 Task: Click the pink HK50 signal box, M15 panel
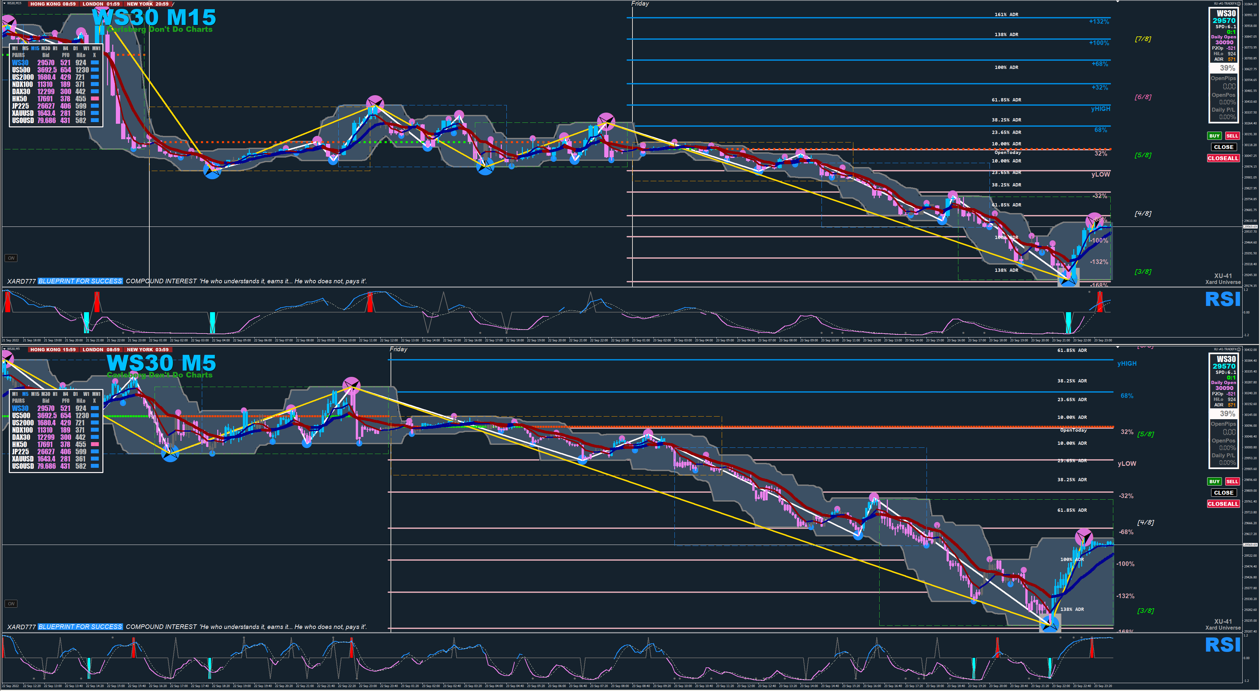click(x=95, y=99)
